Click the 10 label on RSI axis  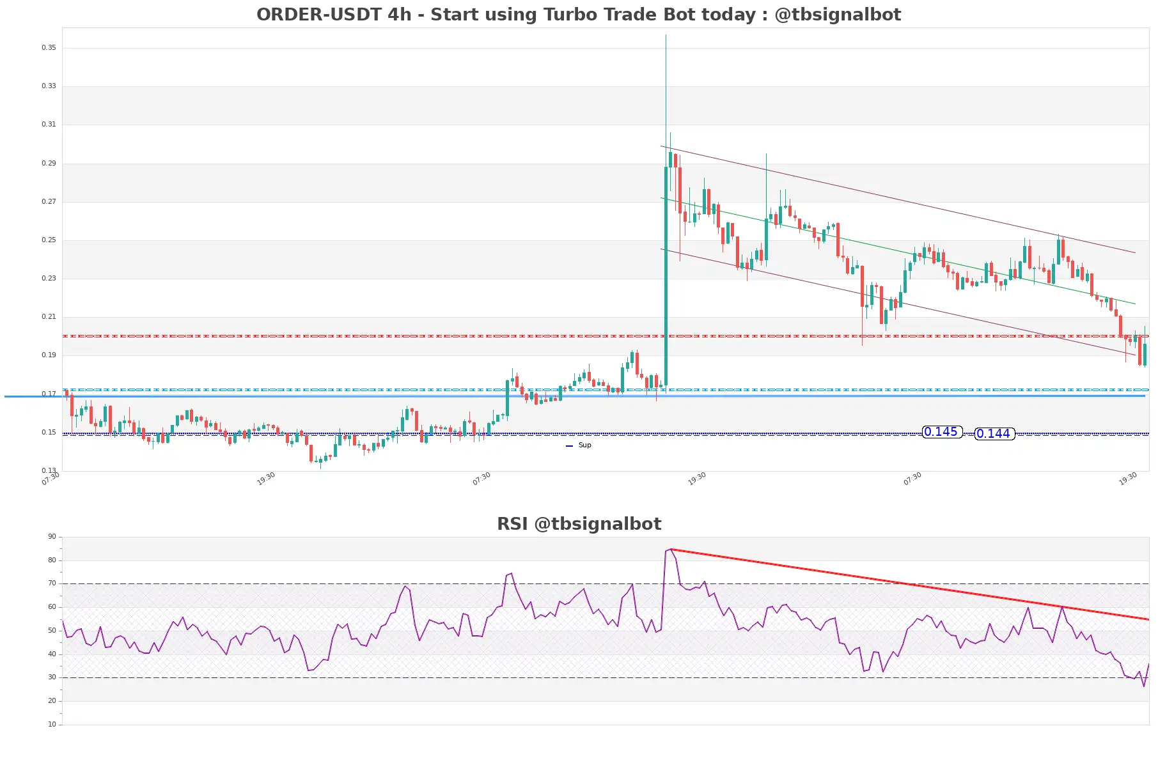(x=52, y=724)
